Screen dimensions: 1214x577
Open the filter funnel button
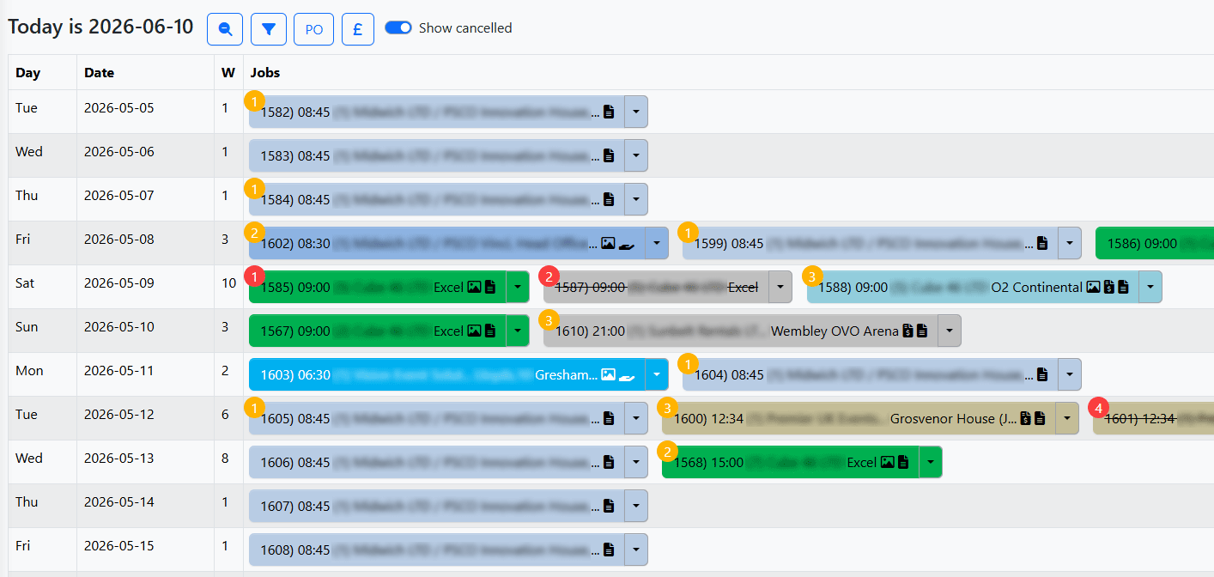coord(269,29)
